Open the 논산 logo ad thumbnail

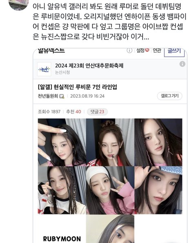tap(44, 69)
